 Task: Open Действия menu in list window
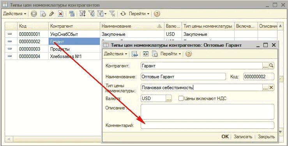[14, 14]
